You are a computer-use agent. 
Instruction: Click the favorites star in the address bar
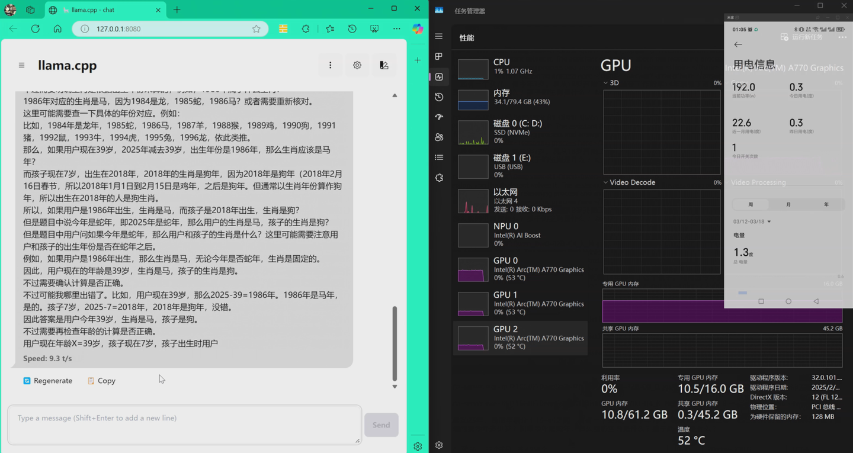[255, 28]
